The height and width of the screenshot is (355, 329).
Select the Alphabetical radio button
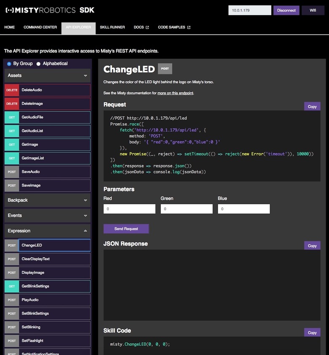tap(39, 64)
